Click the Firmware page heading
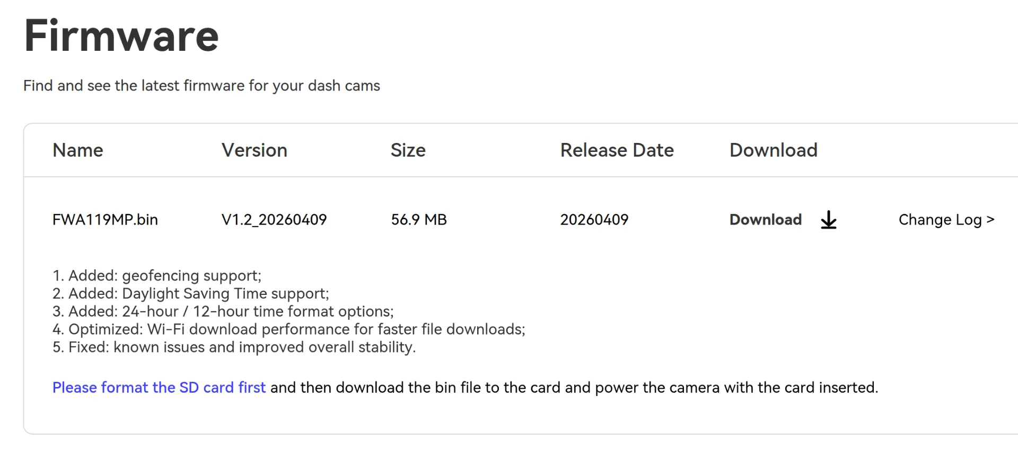 point(121,35)
